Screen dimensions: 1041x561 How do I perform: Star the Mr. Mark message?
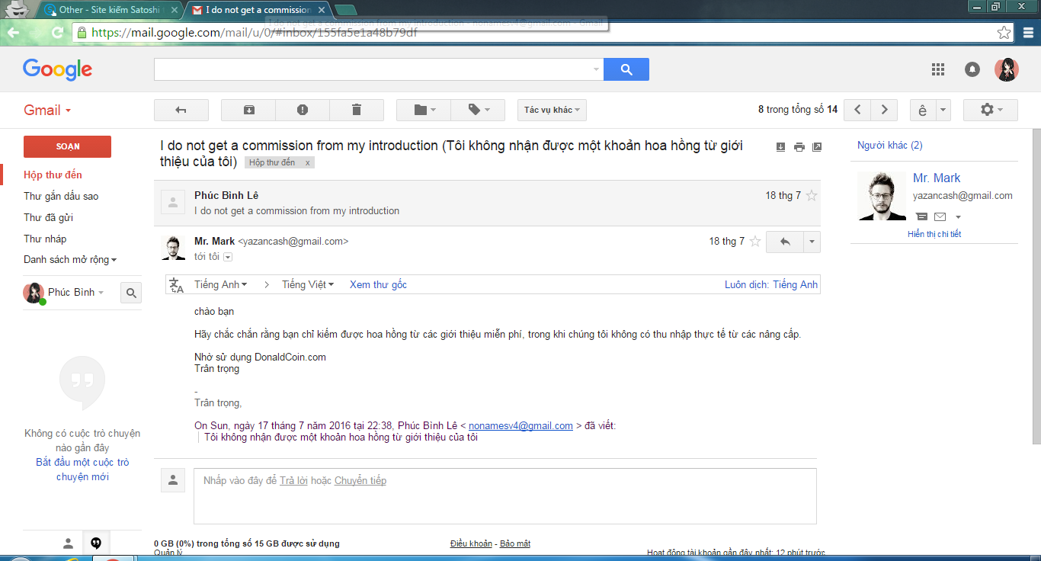(755, 242)
